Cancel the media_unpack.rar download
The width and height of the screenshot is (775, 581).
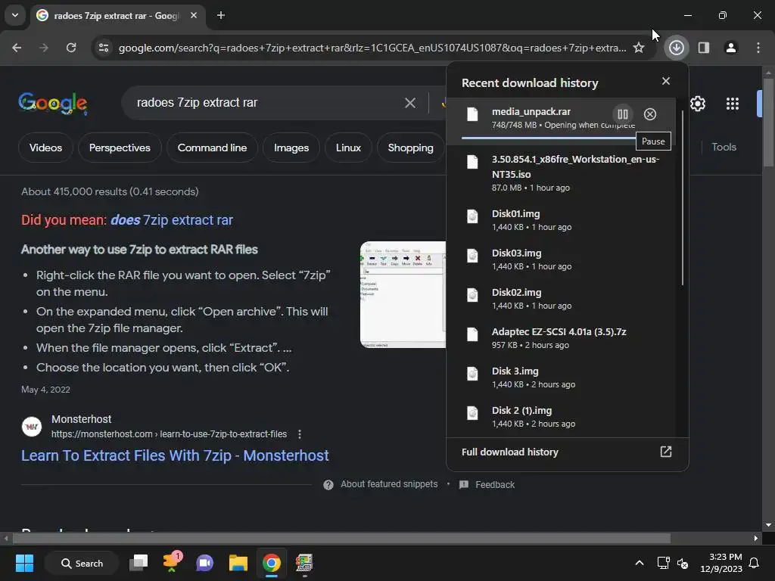click(650, 114)
